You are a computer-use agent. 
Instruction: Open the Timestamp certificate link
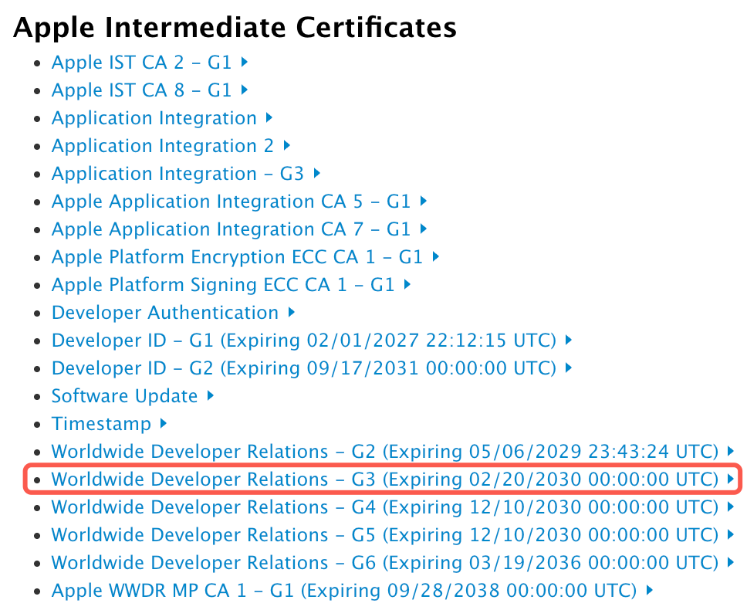point(101,424)
